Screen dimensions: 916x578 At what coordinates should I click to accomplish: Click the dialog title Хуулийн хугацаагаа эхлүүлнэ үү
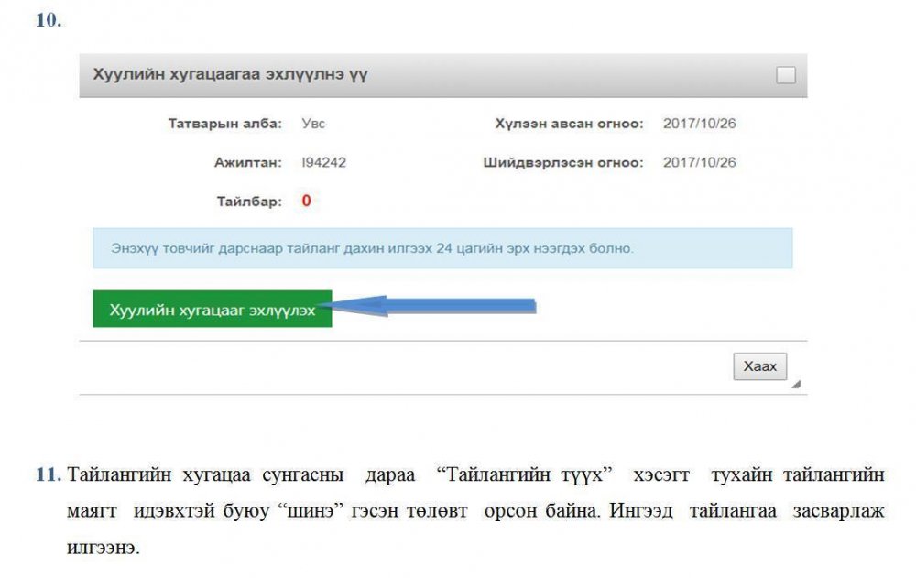[230, 75]
